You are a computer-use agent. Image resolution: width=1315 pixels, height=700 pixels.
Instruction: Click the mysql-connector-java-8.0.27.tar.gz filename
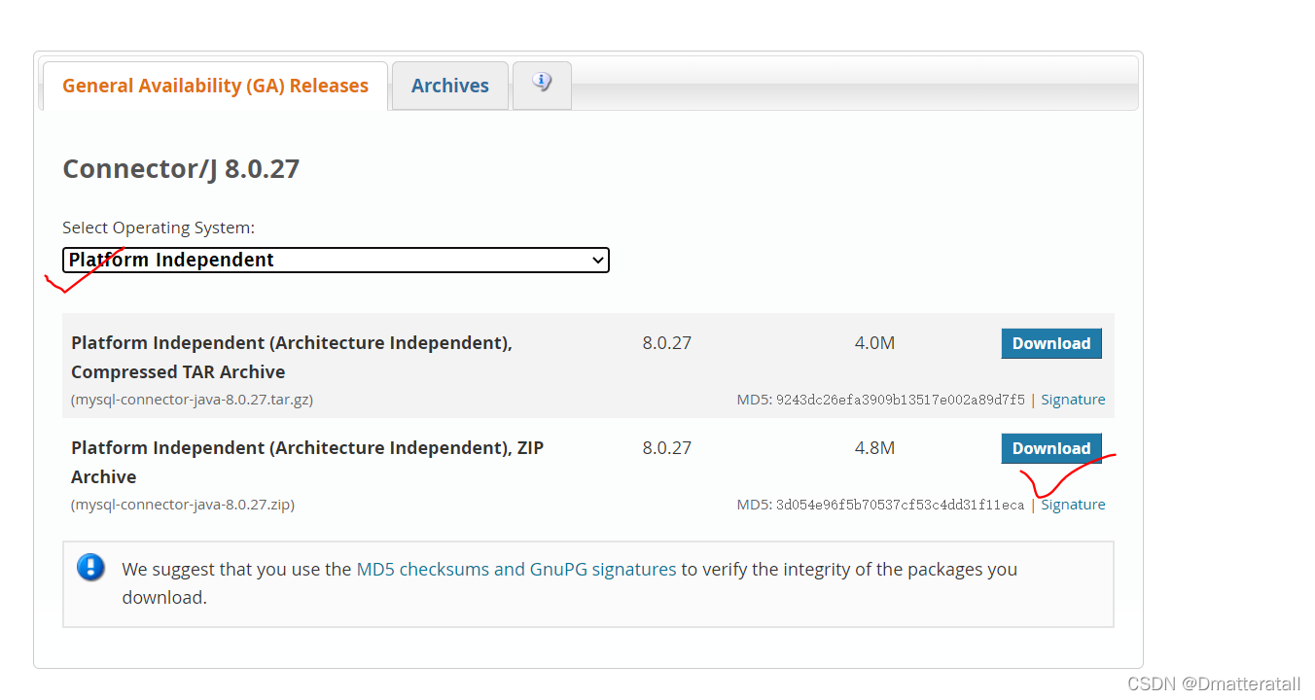coord(192,400)
